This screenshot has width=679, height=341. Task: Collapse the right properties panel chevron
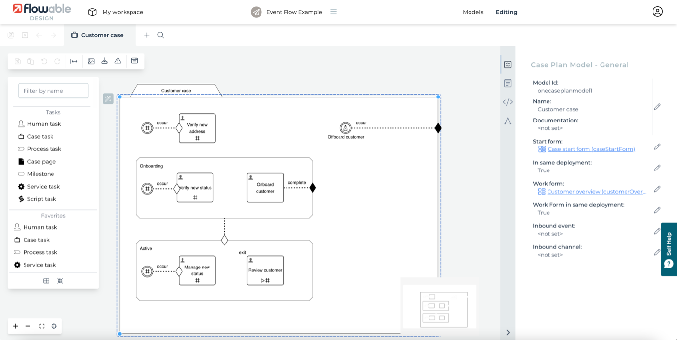click(x=508, y=332)
